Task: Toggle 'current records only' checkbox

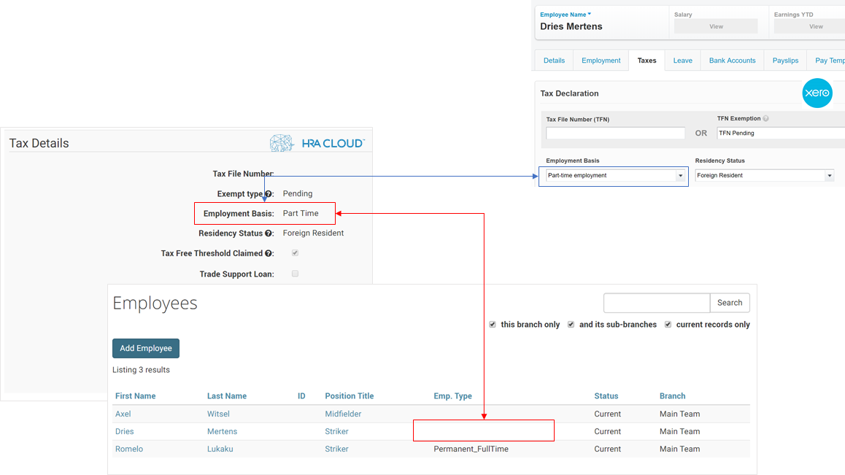Action: [x=668, y=325]
